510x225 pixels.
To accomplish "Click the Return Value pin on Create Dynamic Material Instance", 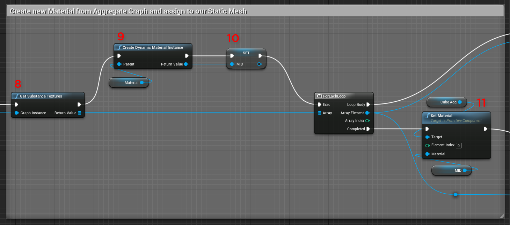I will point(185,64).
